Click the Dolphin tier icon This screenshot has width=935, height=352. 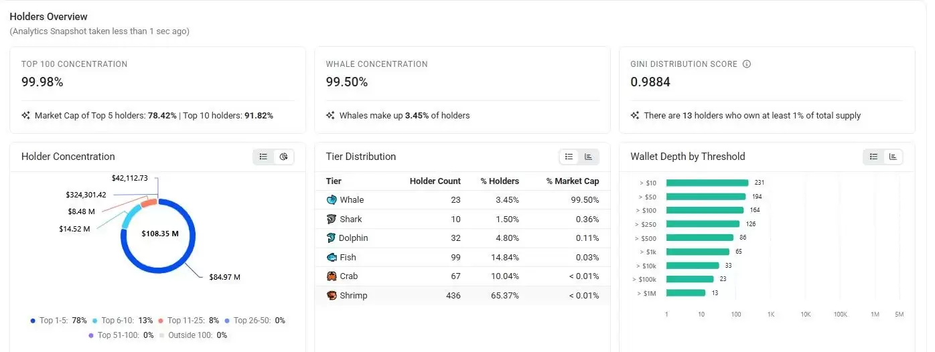(332, 238)
